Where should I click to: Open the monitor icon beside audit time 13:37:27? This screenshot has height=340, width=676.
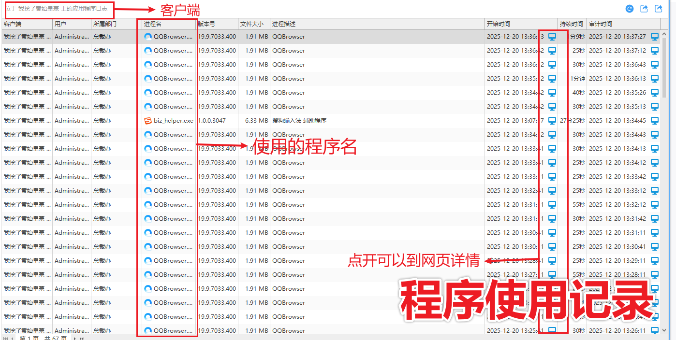[655, 37]
